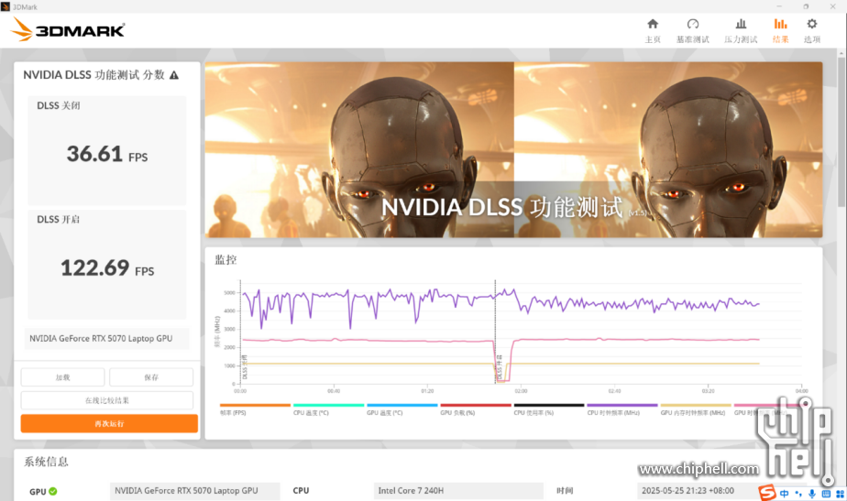Click the 监控 monitoring heading
This screenshot has width=847, height=501.
[x=225, y=260]
